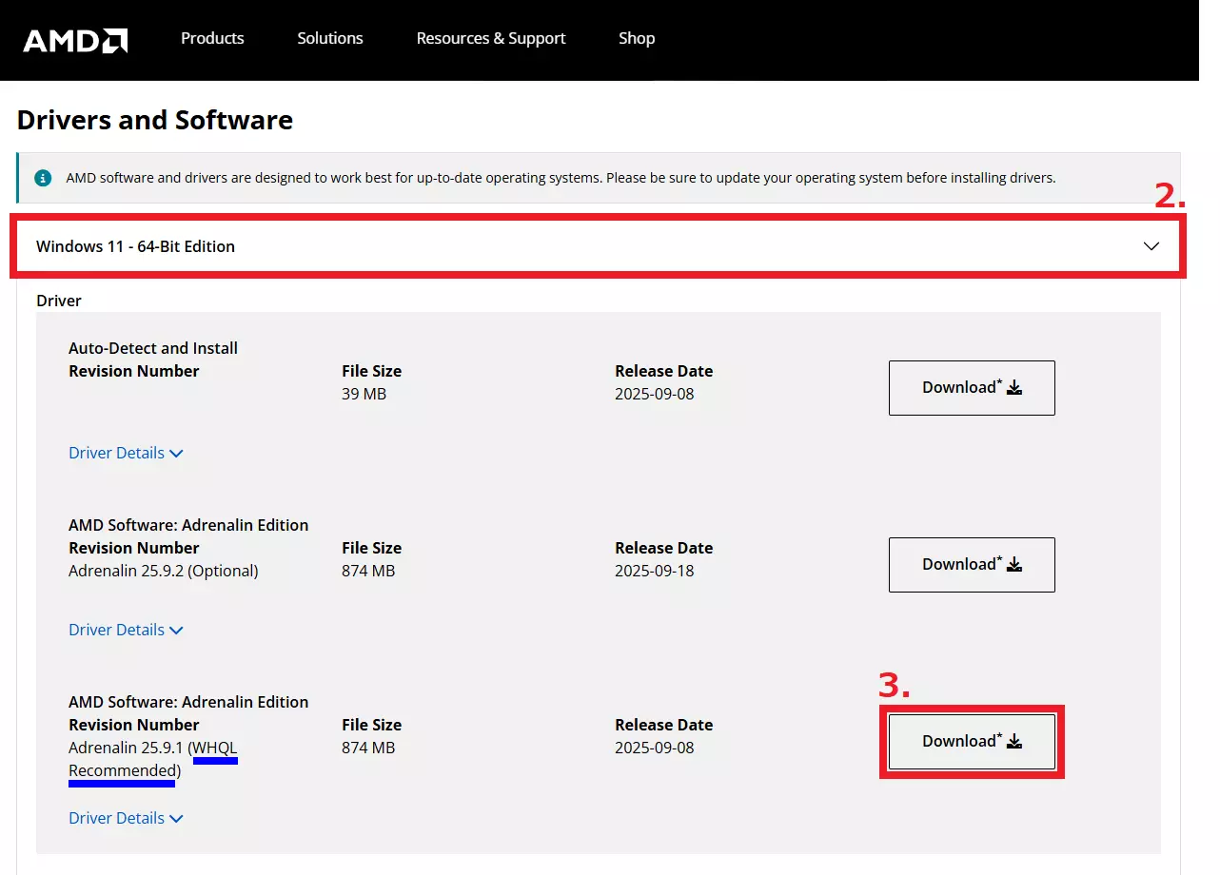Viewport: 1220px width, 875px height.
Task: Open the Resources & Support menu
Action: click(x=491, y=38)
